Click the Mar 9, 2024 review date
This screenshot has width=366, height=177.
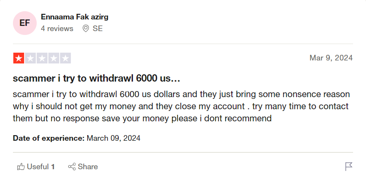[x=331, y=58]
